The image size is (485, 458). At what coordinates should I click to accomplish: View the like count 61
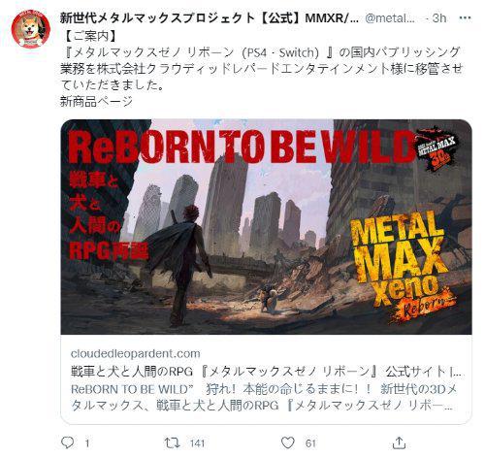(310, 442)
